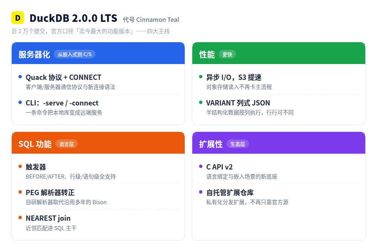The width and height of the screenshot is (377, 252).
Task: Click 对象存储读入不再卡主流程 description
Action: [239, 87]
